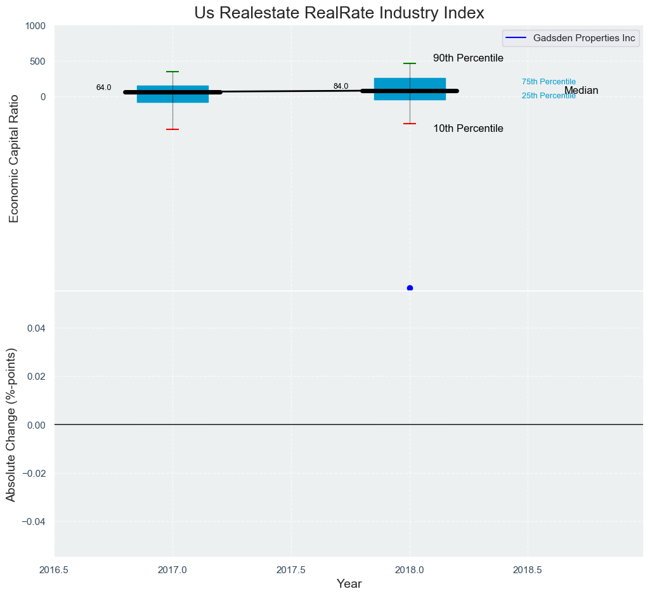This screenshot has height=596, width=650.
Task: Click the 10th Percentile annotation text
Action: (468, 129)
